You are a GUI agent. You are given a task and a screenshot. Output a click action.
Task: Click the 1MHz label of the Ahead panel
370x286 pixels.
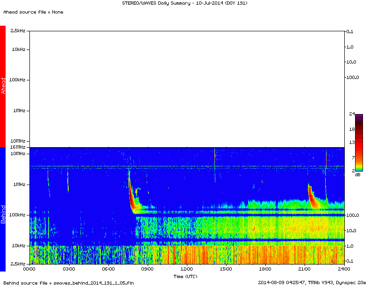(x=19, y=110)
